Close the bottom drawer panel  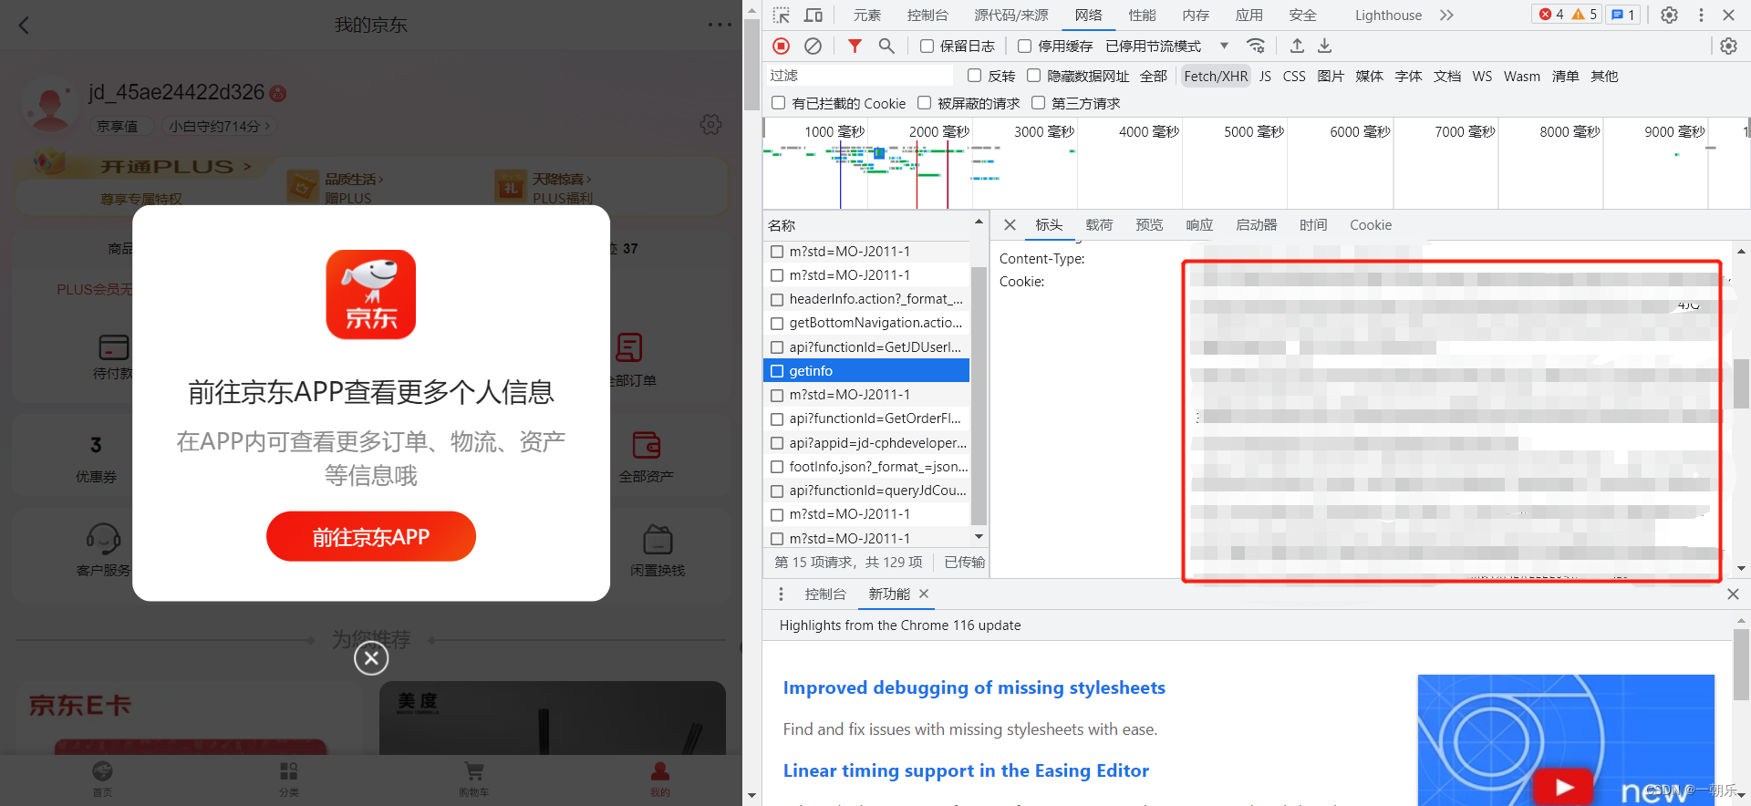click(x=1733, y=594)
